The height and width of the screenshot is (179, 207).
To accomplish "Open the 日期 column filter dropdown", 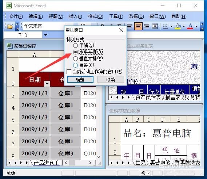I will [x=47, y=84].
